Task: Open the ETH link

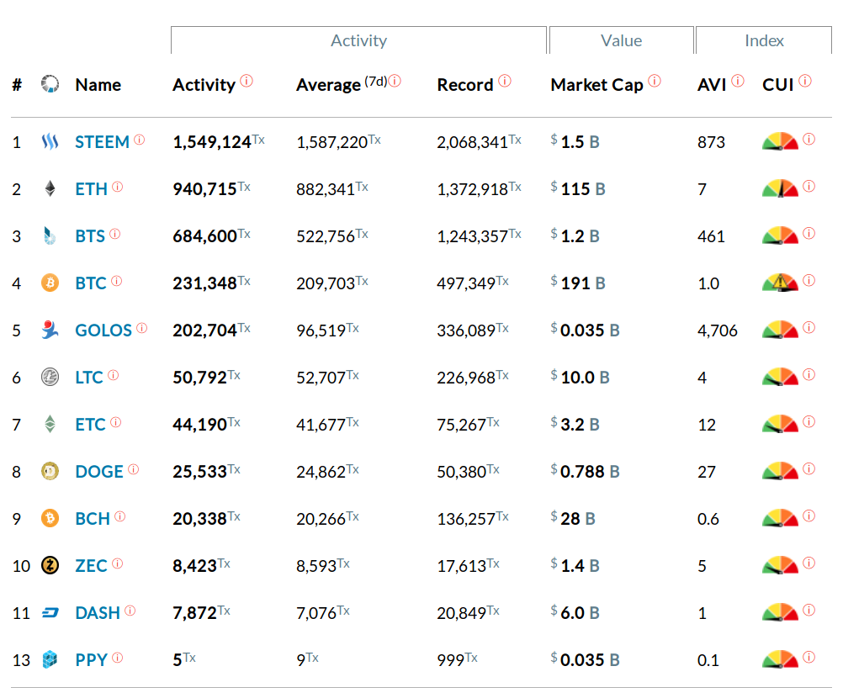Action: [x=92, y=189]
